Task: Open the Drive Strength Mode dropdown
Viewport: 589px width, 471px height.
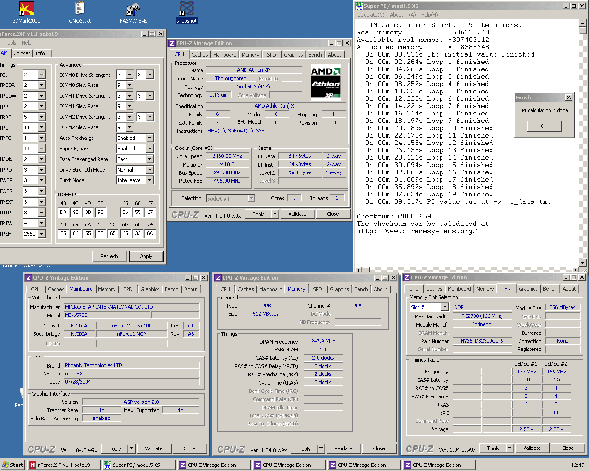Action: [150, 170]
